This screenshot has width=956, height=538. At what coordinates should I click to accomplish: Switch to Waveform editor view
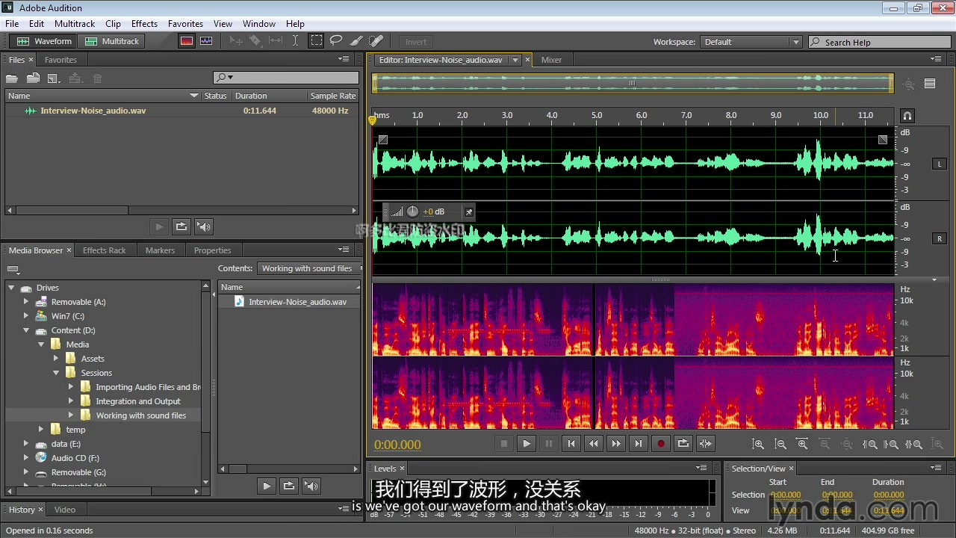[44, 41]
